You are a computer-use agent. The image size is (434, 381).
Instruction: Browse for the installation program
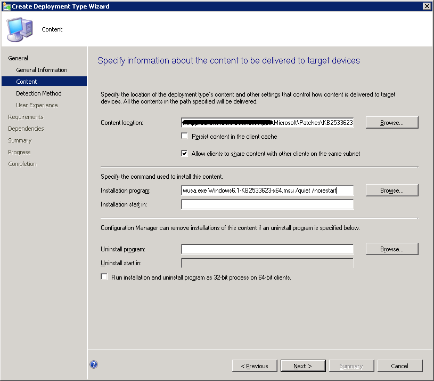point(391,190)
